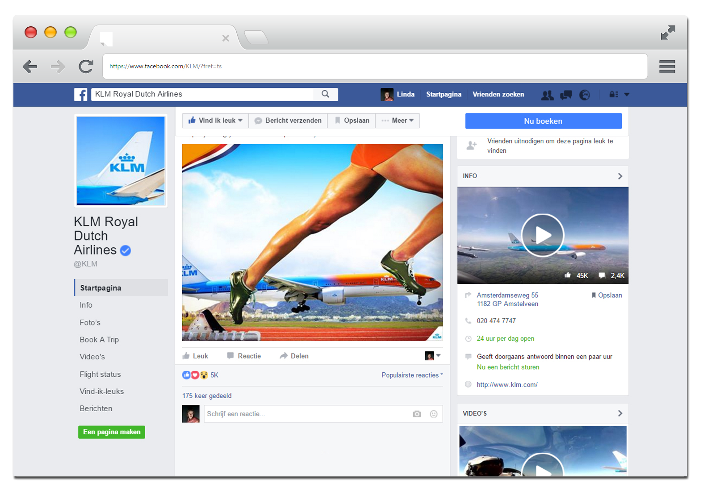Screen dimensions: 703x492
Task: Click the browser address bar URL
Action: pos(165,66)
